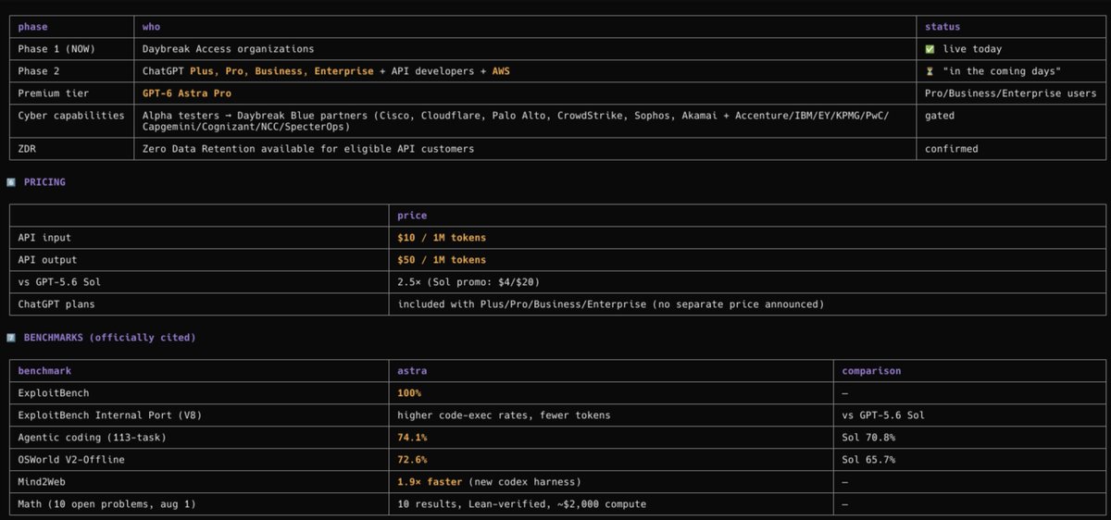
Task: Click 'Math (10 open problems, aug 1)' label
Action: click(x=106, y=504)
